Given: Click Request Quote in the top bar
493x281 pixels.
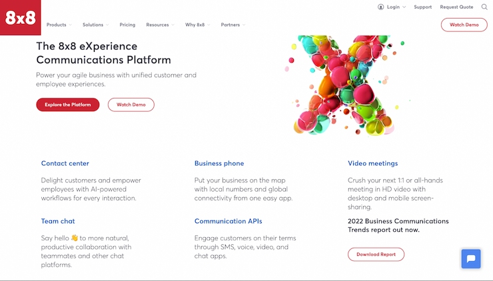Looking at the screenshot, I should (x=456, y=7).
